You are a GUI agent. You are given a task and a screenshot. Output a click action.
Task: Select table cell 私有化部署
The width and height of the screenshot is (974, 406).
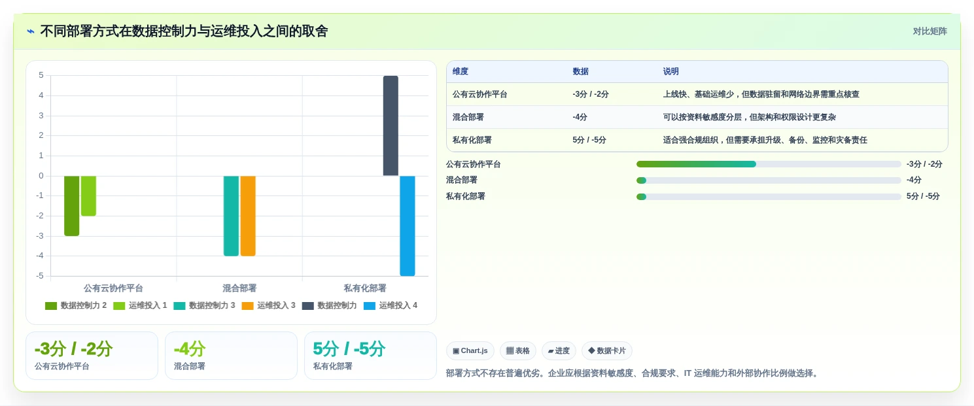(472, 140)
